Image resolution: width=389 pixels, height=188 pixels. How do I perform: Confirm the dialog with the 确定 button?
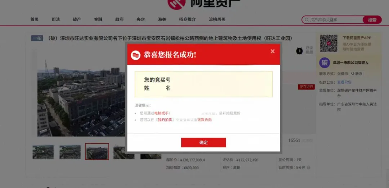pos(204,142)
